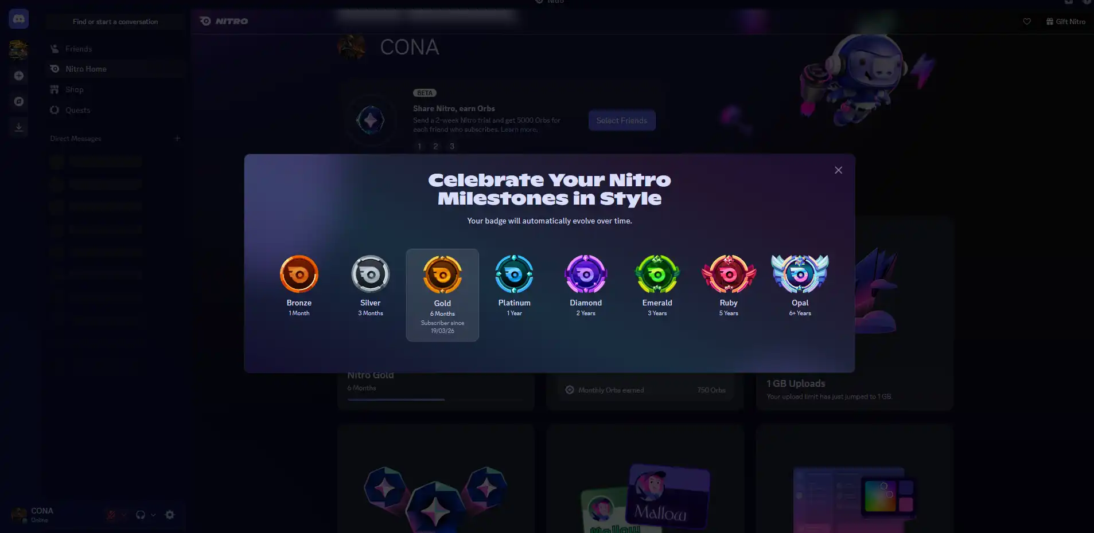The image size is (1094, 533).
Task: Expand output device options next to headphones
Action: [x=153, y=515]
